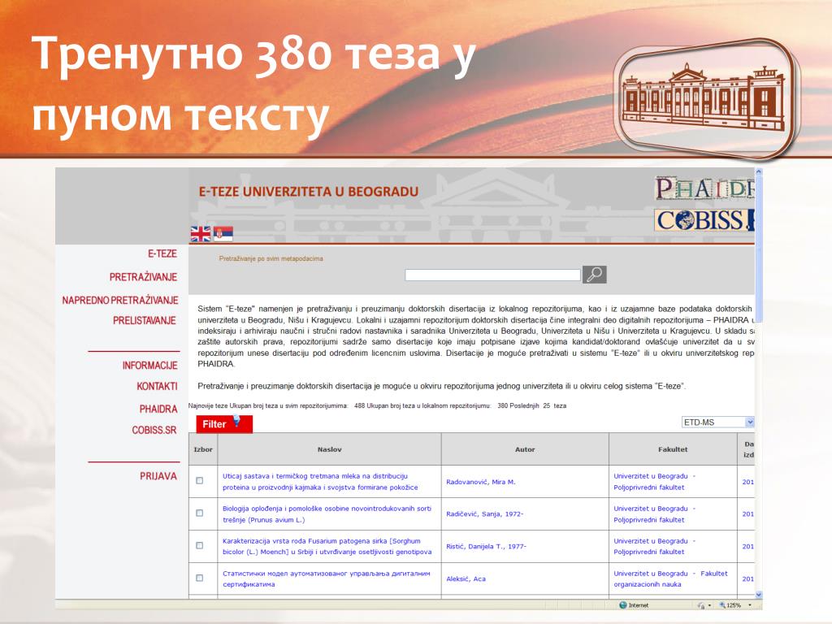
Task: Click inside the metadata search input field
Action: click(x=492, y=275)
